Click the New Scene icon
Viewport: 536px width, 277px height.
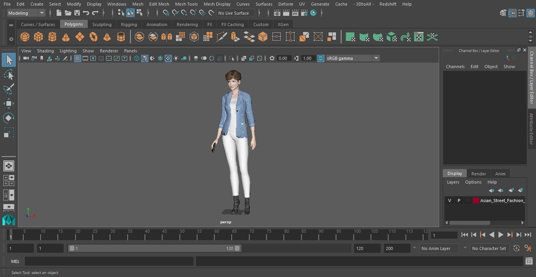pos(59,13)
